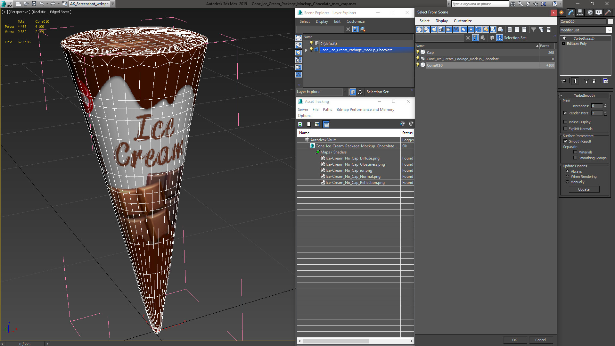The width and height of the screenshot is (615, 346).
Task: Toggle visibility bulb for Cap object
Action: coord(418,52)
